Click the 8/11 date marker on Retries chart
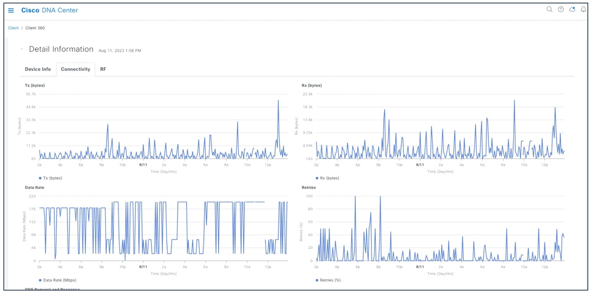Image resolution: width=592 pixels, height=294 pixels. pos(420,267)
